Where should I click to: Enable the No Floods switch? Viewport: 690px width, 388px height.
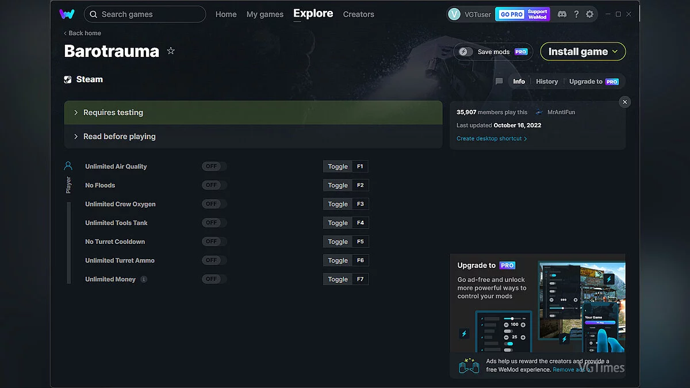(x=214, y=185)
